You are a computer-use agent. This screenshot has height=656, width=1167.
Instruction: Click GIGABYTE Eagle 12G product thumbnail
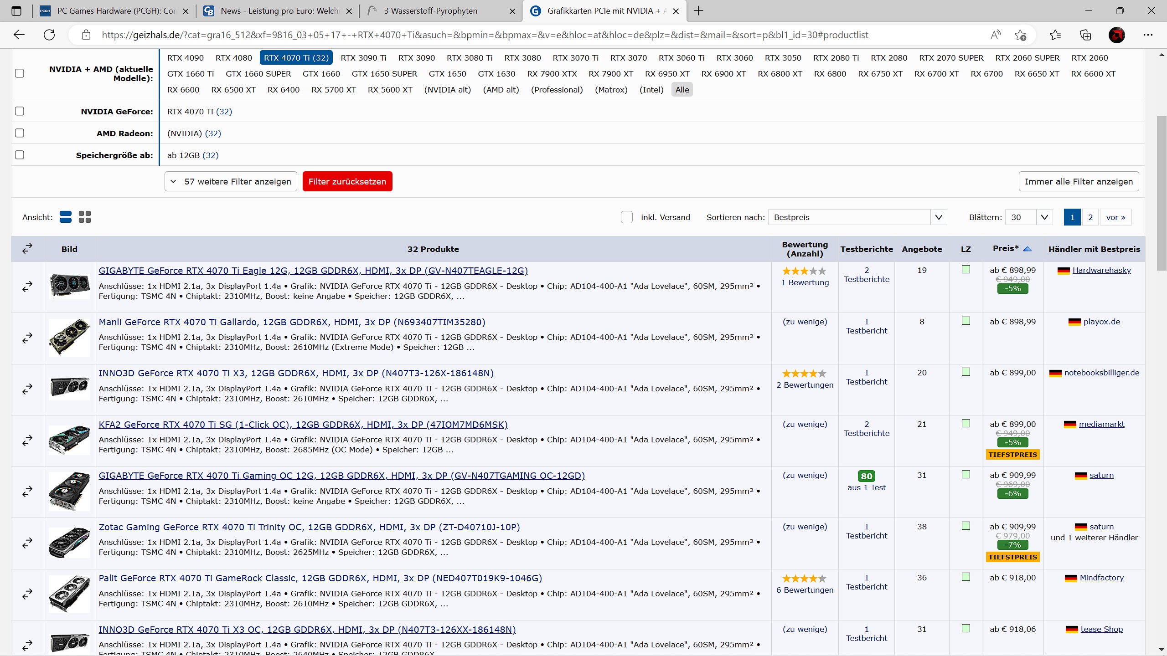pyautogui.click(x=69, y=286)
